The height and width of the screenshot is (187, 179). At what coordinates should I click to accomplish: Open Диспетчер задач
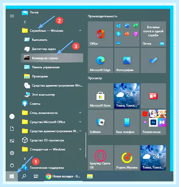pos(52,49)
